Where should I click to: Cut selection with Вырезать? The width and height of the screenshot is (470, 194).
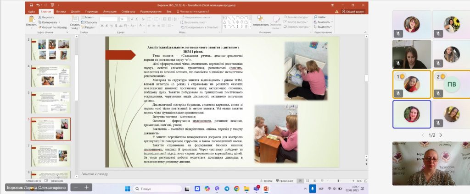[46, 17]
